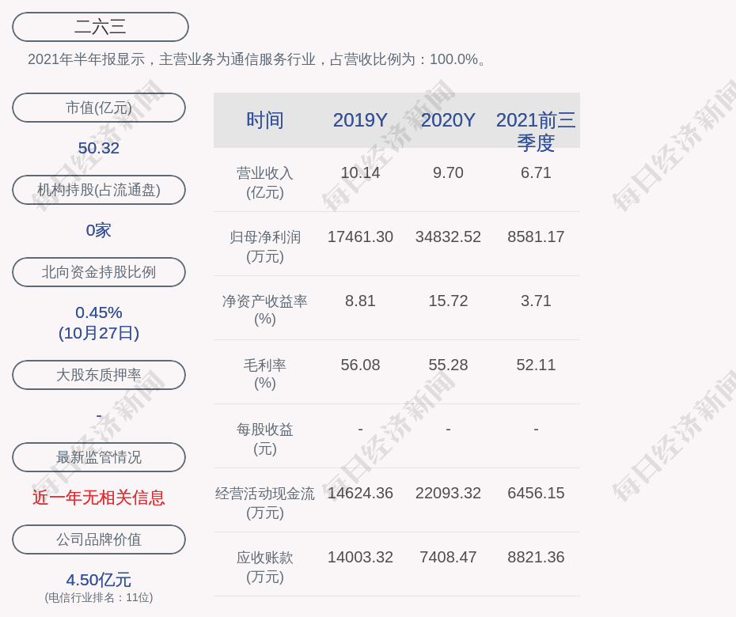Switch to the 2020Y column header
Viewport: 736px width, 617px height.
click(x=448, y=120)
